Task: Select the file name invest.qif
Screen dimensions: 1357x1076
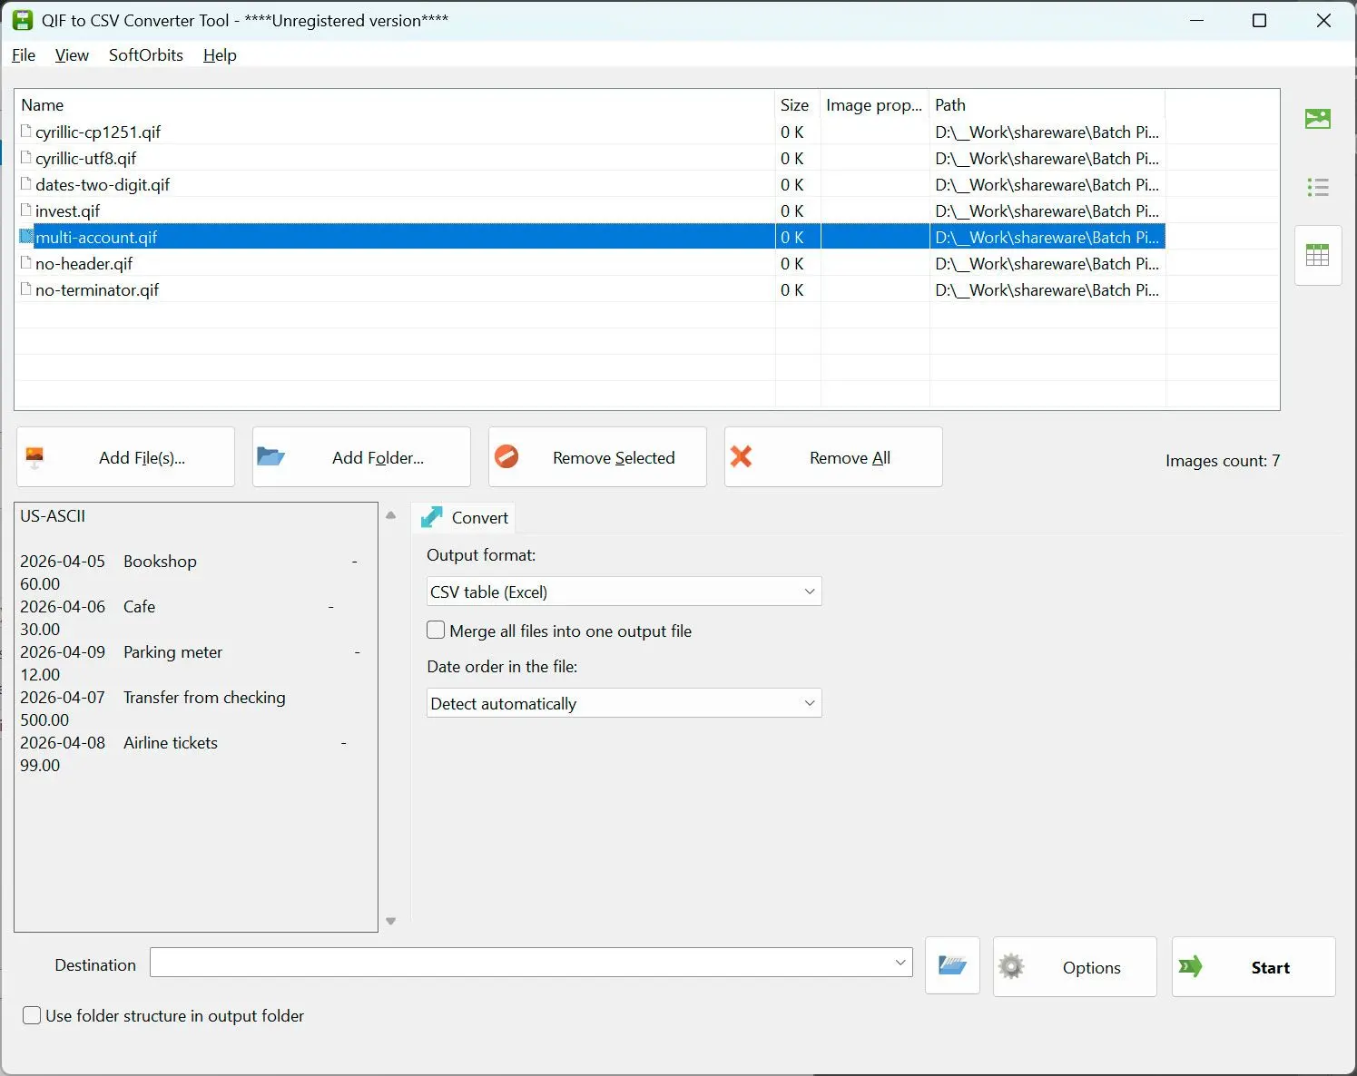Action: click(x=68, y=210)
